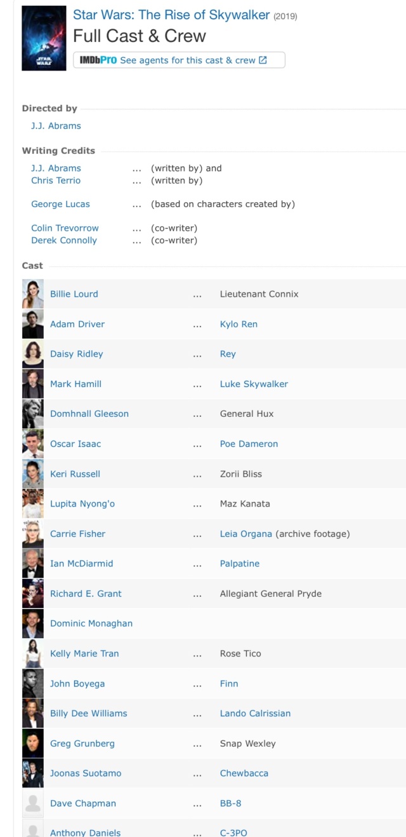Click the Luke Skywalker character link

coord(254,384)
